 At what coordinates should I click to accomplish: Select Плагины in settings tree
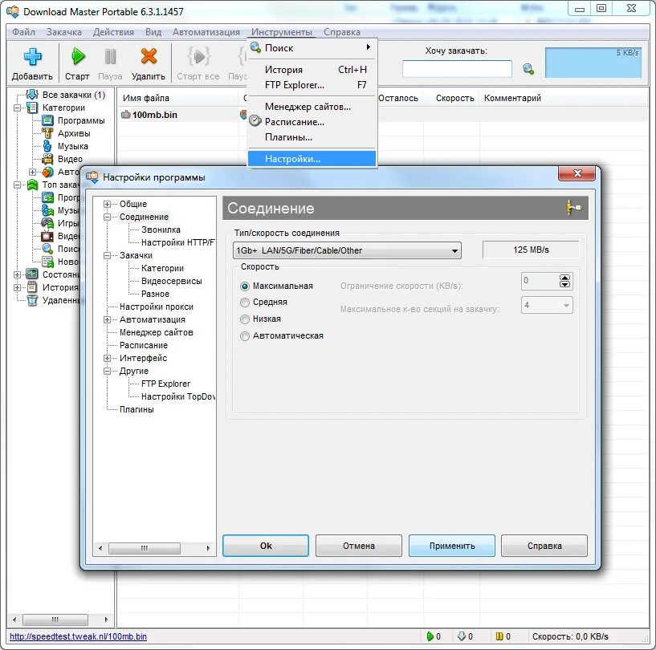click(x=136, y=409)
